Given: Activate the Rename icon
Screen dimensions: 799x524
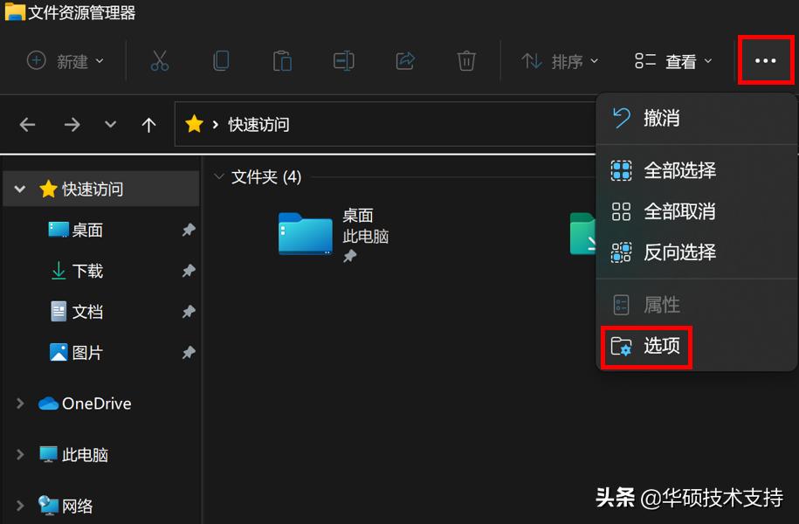Looking at the screenshot, I should tap(343, 60).
